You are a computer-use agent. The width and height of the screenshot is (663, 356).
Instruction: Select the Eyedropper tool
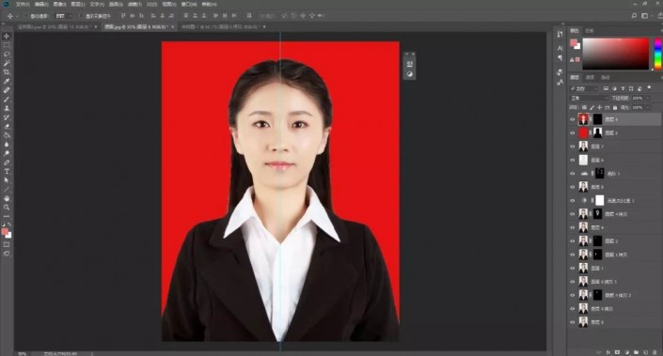click(x=7, y=81)
